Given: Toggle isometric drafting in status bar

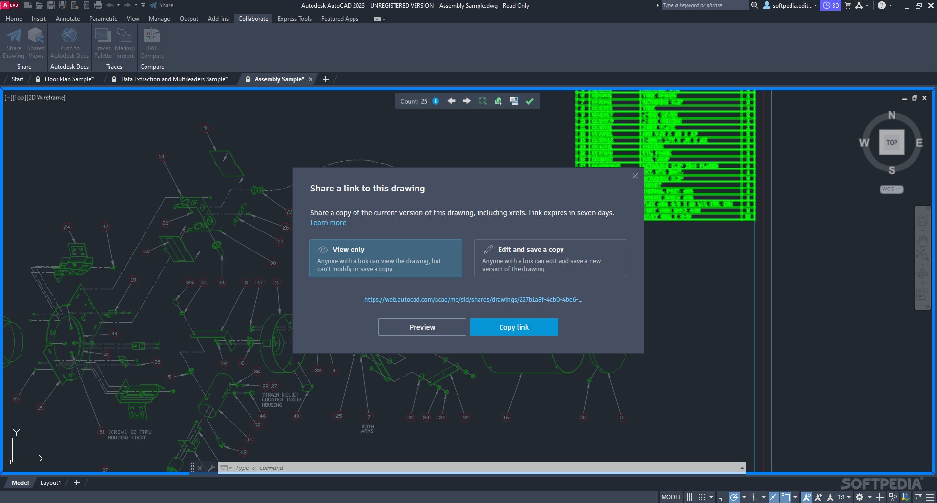Looking at the screenshot, I should [753, 497].
